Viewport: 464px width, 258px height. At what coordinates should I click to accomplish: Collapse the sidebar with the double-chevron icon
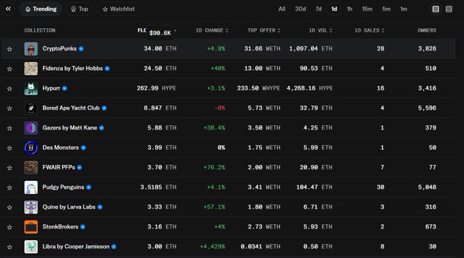8,9
